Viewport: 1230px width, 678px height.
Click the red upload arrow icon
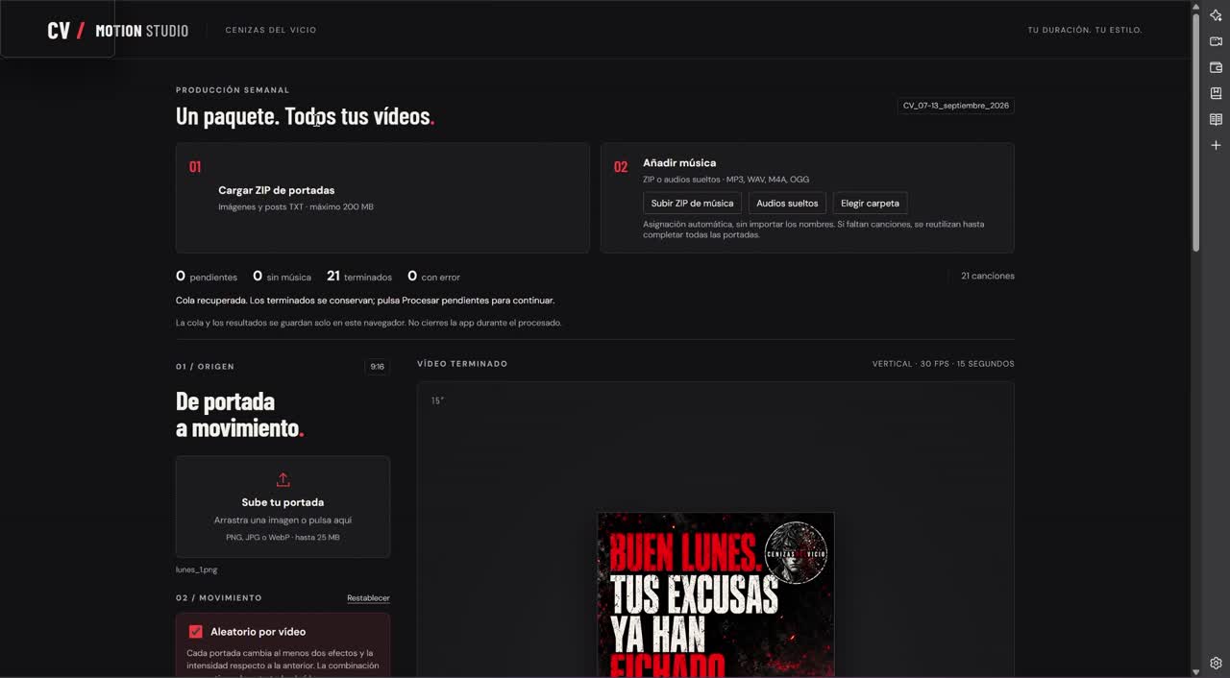[x=283, y=479]
